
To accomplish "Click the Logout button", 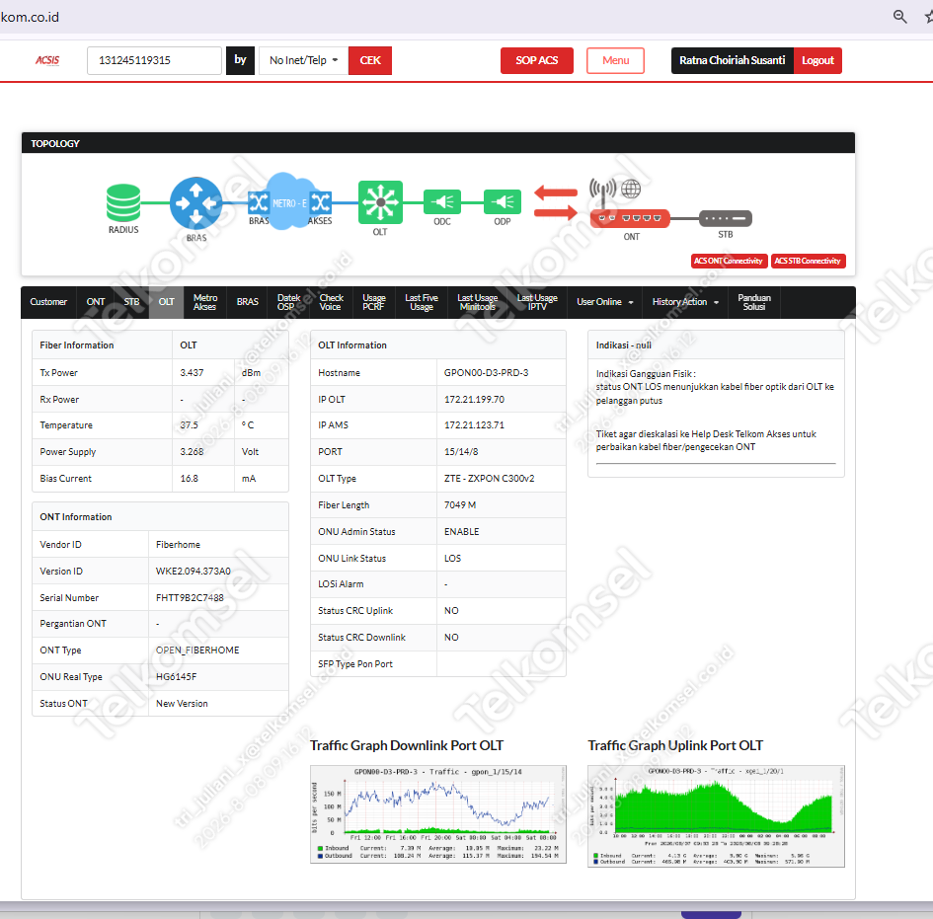I will coord(817,60).
